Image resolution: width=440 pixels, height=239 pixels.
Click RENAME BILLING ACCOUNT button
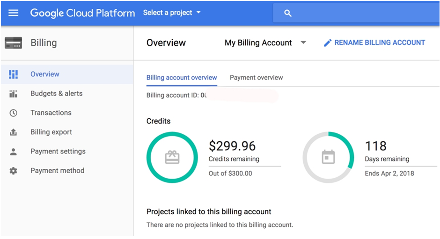click(374, 43)
